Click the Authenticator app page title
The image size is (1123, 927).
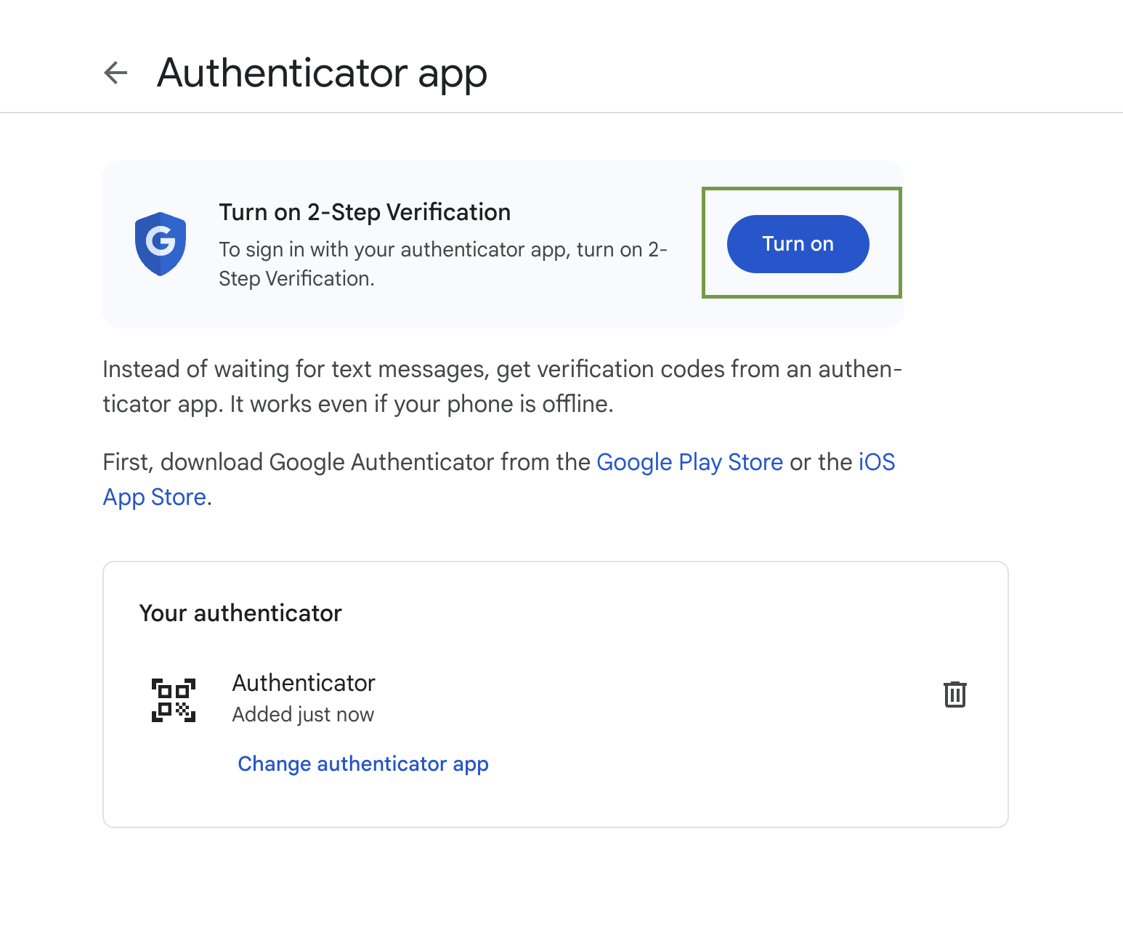[322, 73]
